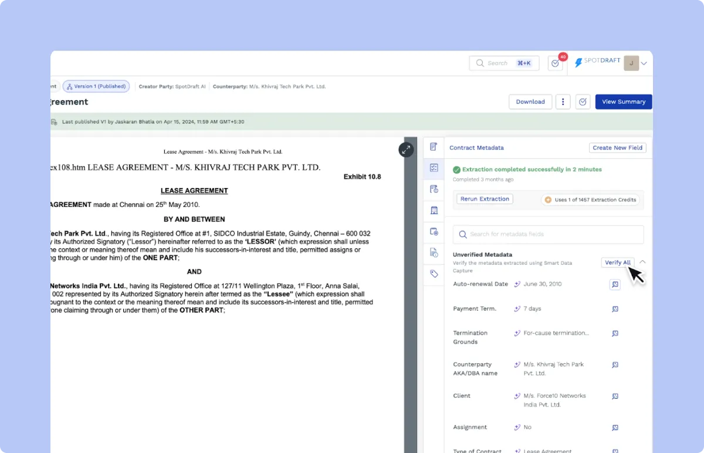
Task: Click the coin icon in Extraction Credits badge
Action: pyautogui.click(x=548, y=200)
